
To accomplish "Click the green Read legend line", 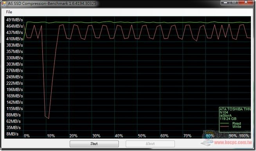I will pos(224,123).
